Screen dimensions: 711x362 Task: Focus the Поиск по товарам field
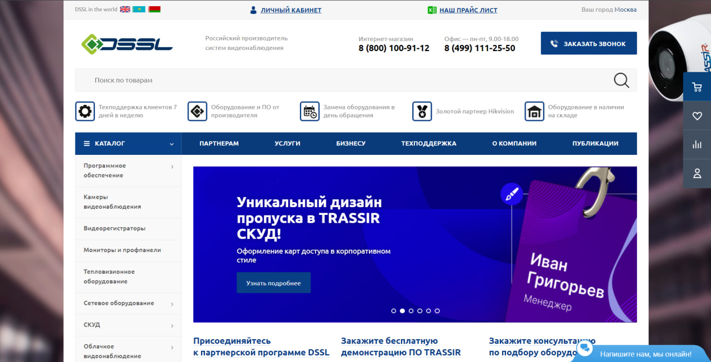pos(355,80)
